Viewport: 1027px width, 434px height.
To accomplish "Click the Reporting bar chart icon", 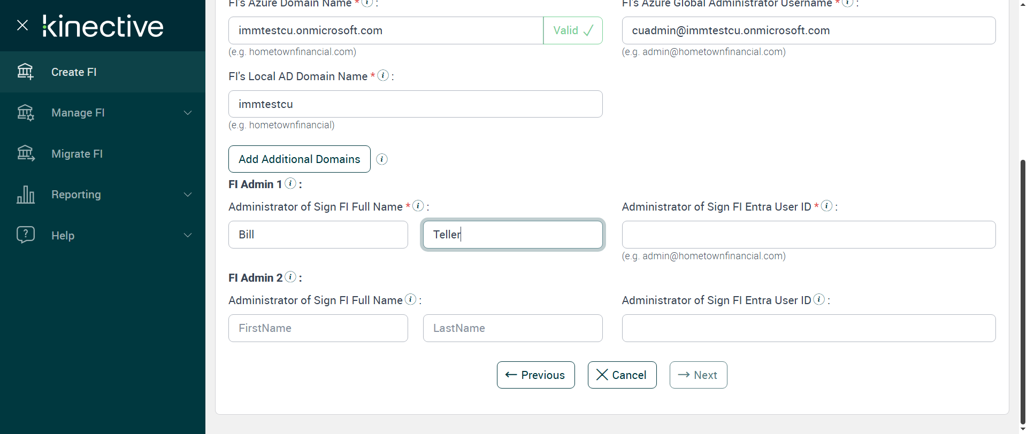I will (25, 195).
